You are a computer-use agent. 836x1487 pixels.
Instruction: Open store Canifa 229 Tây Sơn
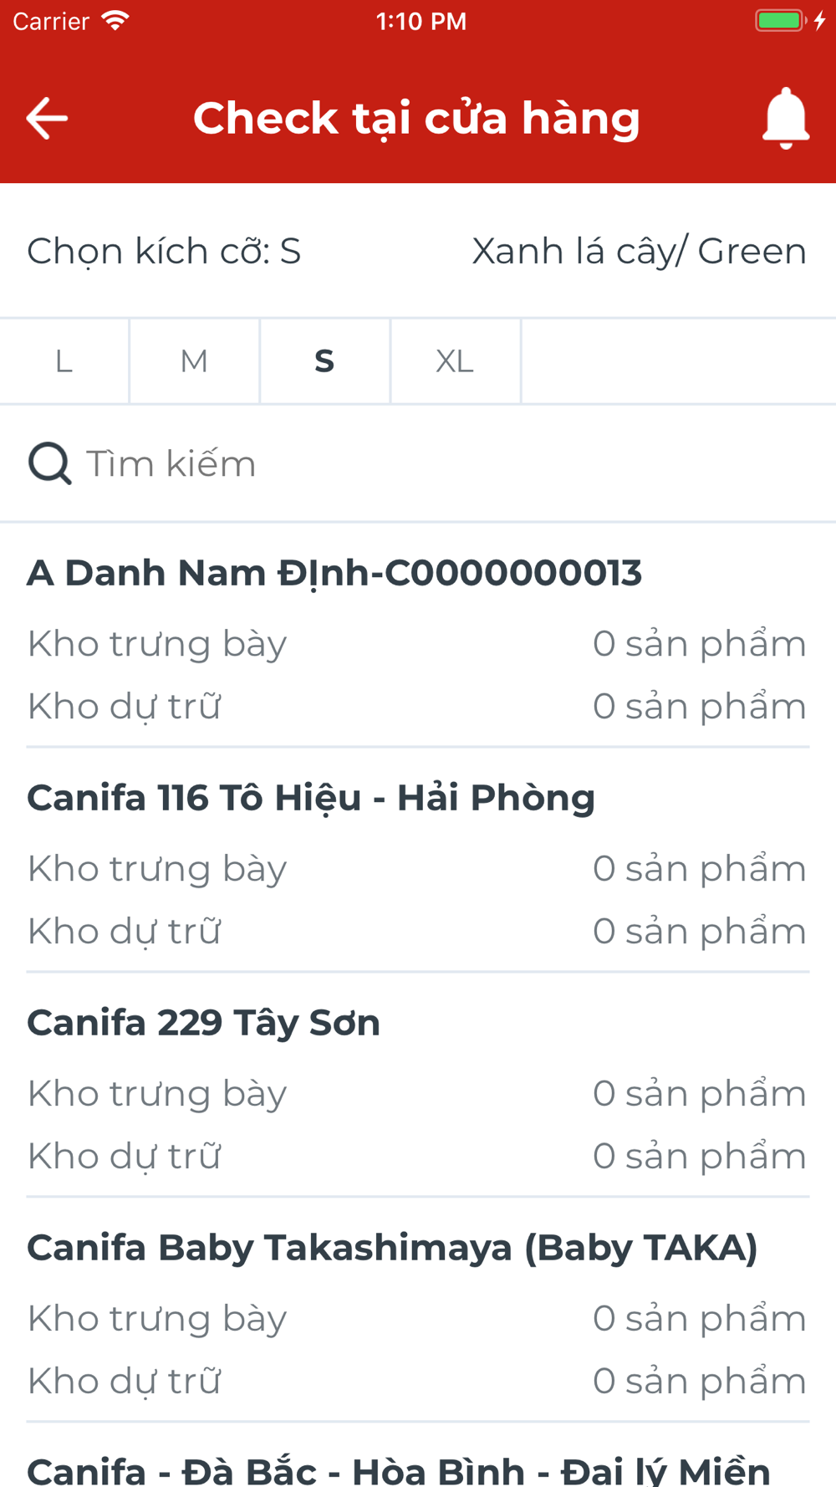(x=204, y=1023)
